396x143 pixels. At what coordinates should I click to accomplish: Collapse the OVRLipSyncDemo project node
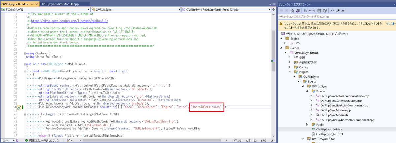(285, 52)
